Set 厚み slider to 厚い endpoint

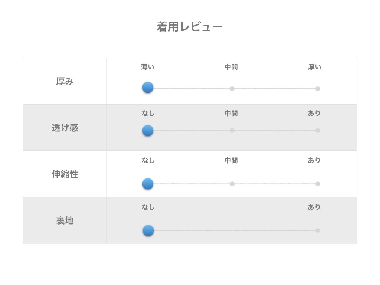click(317, 89)
